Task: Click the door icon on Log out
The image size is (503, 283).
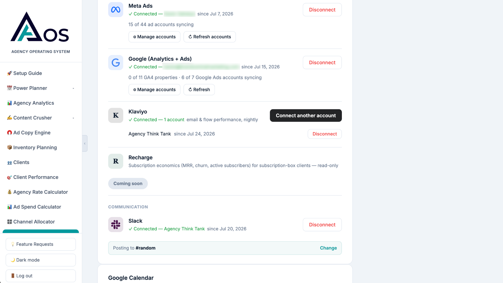Action: pyautogui.click(x=13, y=276)
